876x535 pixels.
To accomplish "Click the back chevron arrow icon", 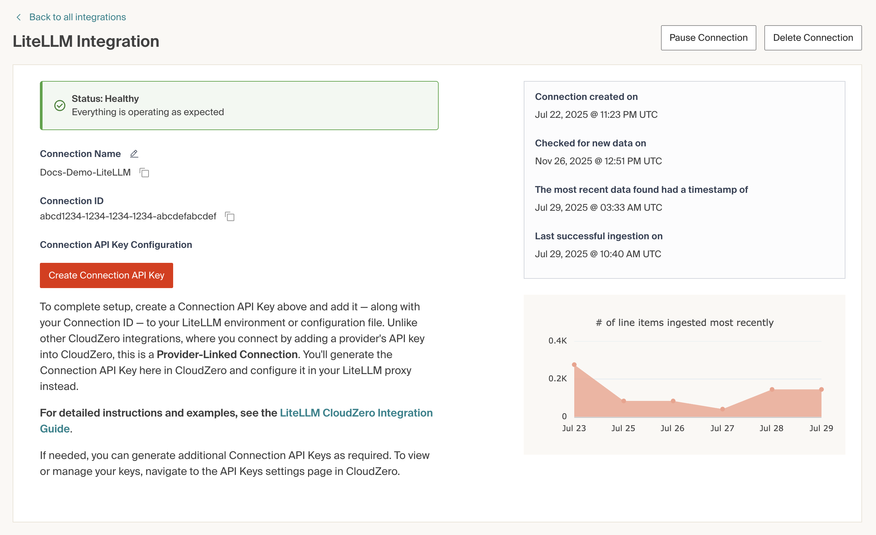I will point(19,17).
